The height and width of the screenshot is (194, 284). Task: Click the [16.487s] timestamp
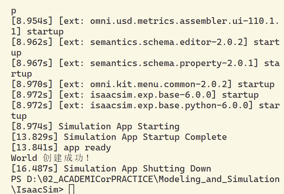click(34, 169)
